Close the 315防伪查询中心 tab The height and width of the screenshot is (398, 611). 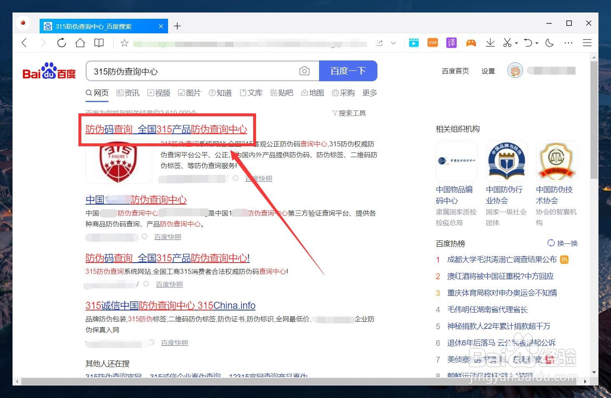[x=161, y=26]
